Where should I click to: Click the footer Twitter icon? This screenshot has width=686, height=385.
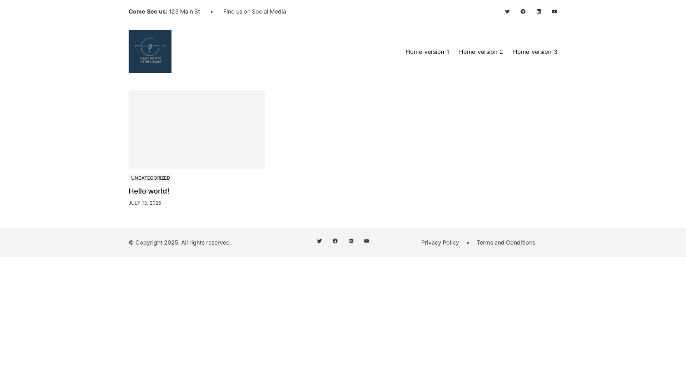point(319,241)
